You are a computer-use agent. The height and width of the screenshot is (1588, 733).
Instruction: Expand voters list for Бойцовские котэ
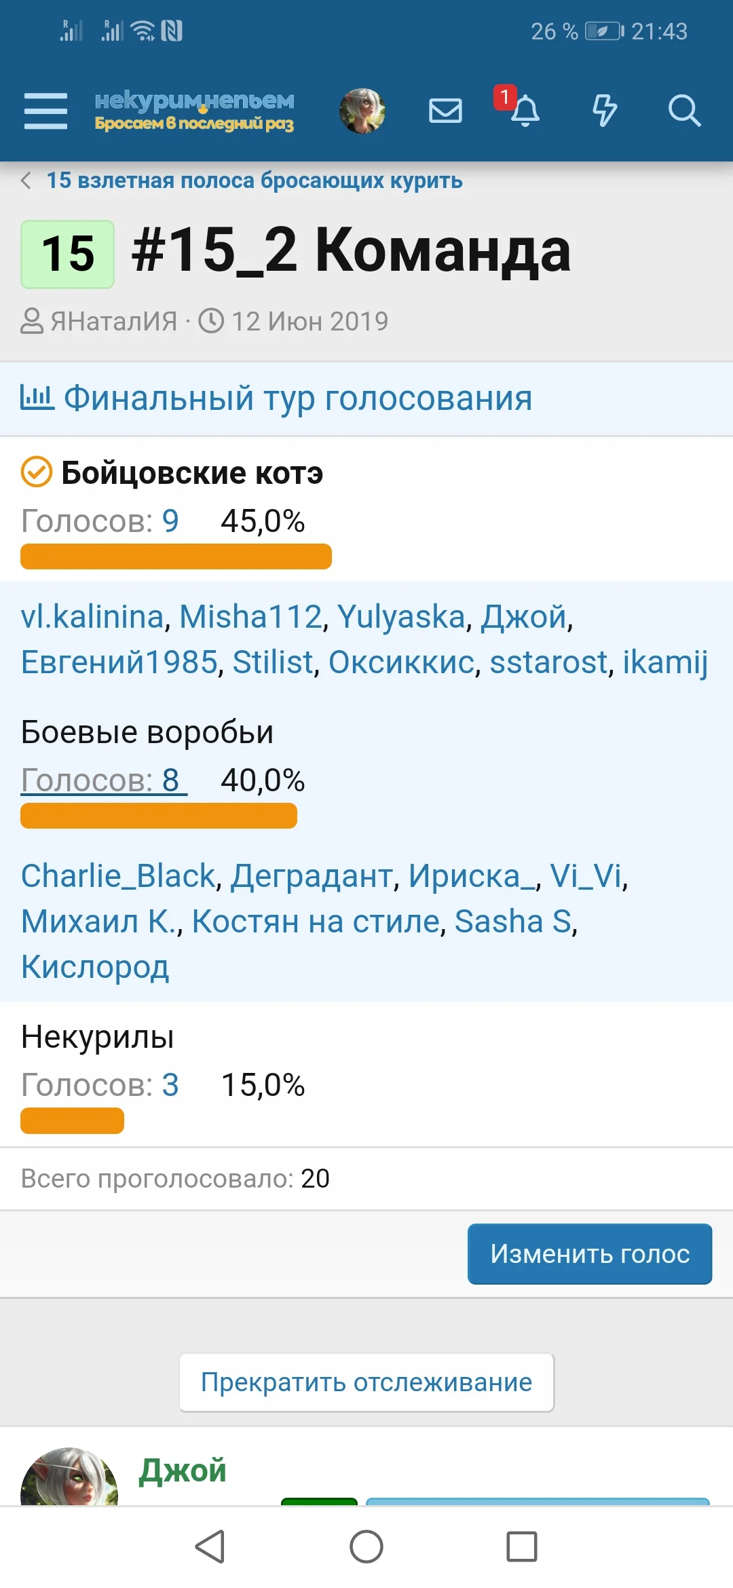pyautogui.click(x=100, y=521)
